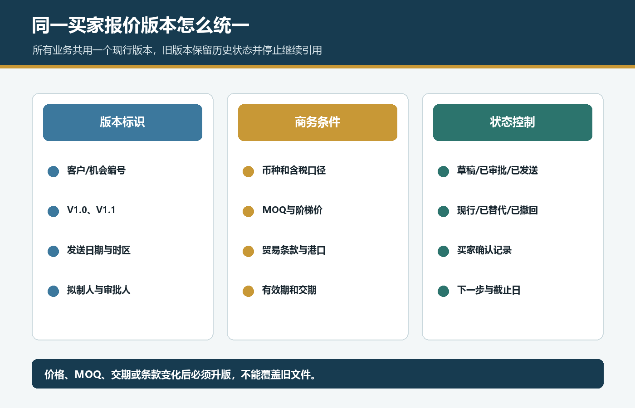Click the bullet dot beside 发送日期与时区

53,251
